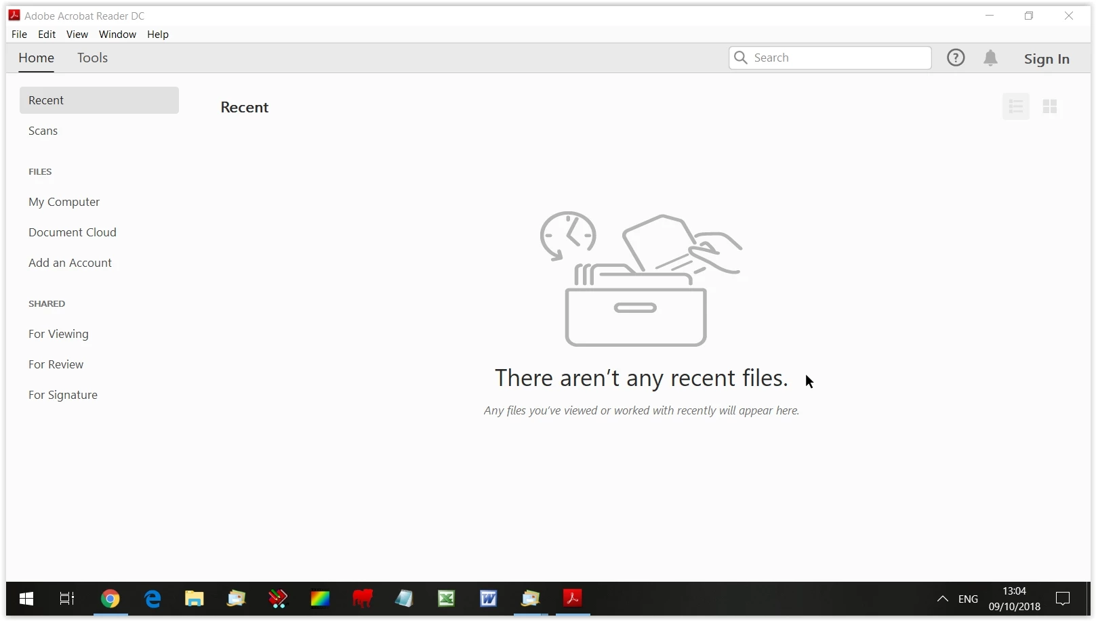Click Add an Account
The width and height of the screenshot is (1096, 621).
70,263
